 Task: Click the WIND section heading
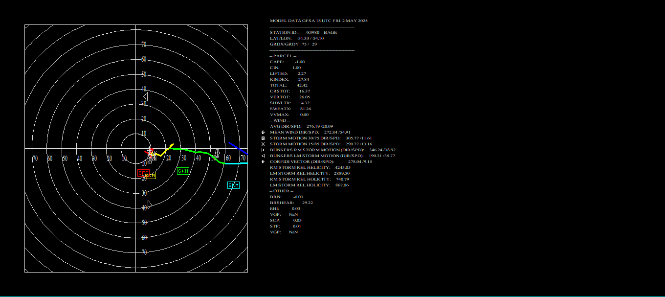coord(280,120)
